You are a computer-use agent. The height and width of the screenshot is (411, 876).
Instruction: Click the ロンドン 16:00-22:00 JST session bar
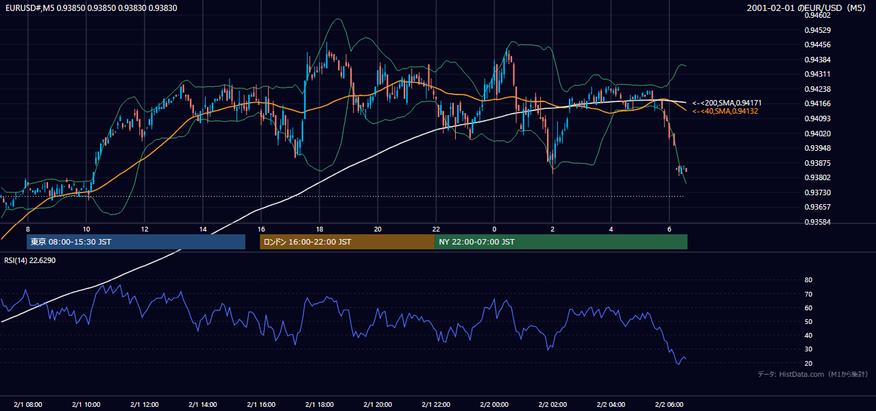point(347,242)
